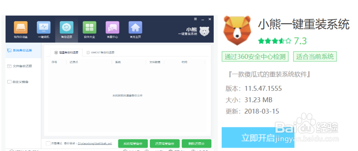Click the 一款傻瓜式的重装系统软件 description

coord(269,74)
